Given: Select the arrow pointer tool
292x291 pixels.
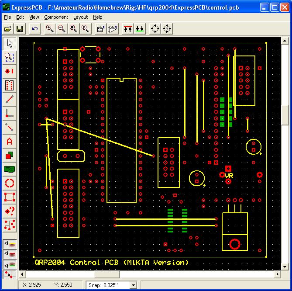Looking at the screenshot, I should coord(10,44).
